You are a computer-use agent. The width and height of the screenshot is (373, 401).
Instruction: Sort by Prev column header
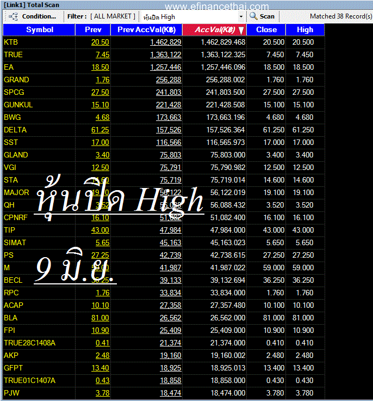tap(93, 29)
